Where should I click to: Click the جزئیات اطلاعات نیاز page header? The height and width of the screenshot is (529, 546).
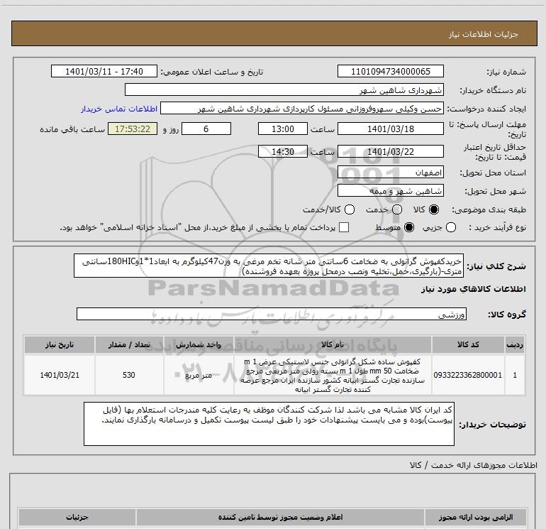pyautogui.click(x=274, y=33)
